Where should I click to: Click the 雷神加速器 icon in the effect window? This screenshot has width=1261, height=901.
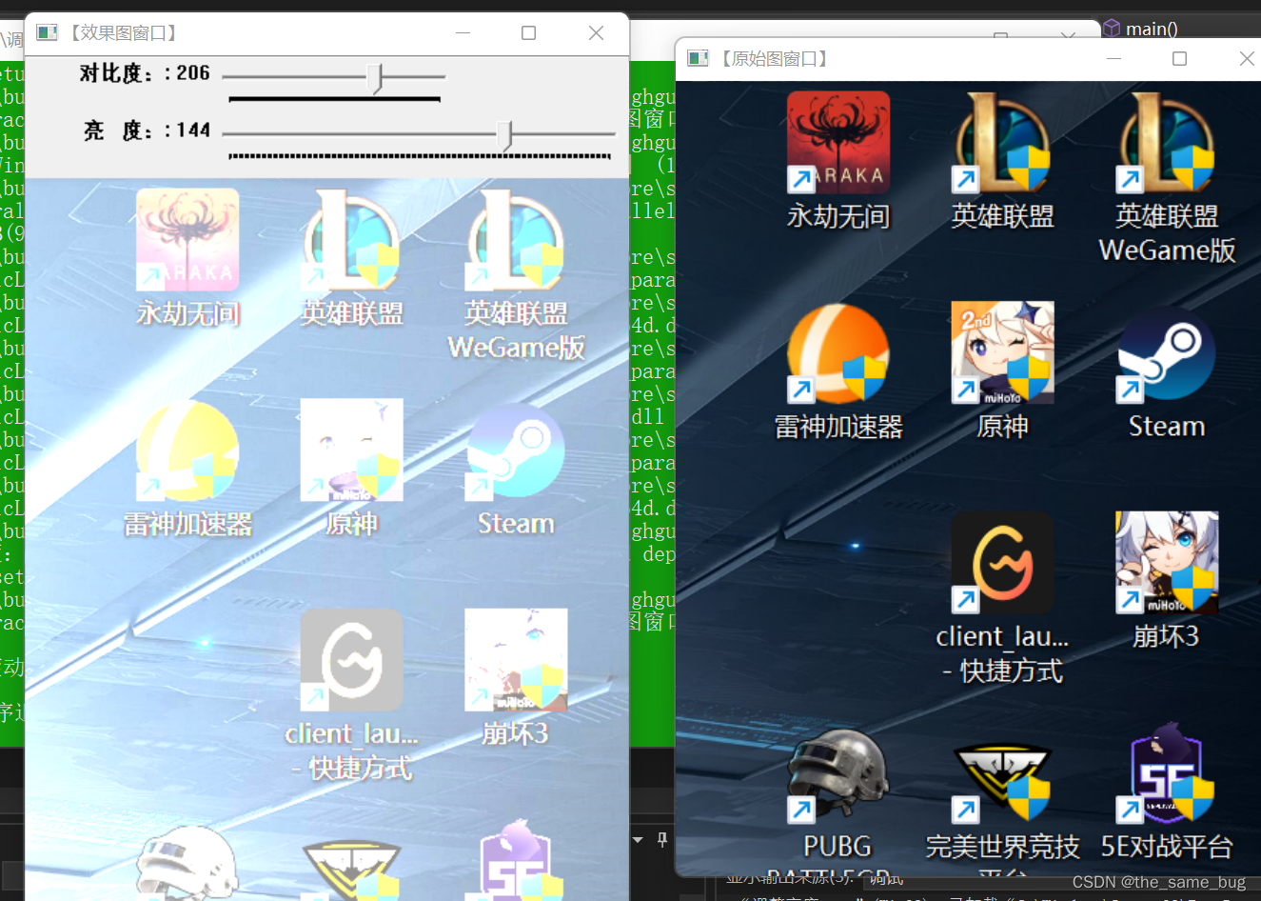[187, 450]
